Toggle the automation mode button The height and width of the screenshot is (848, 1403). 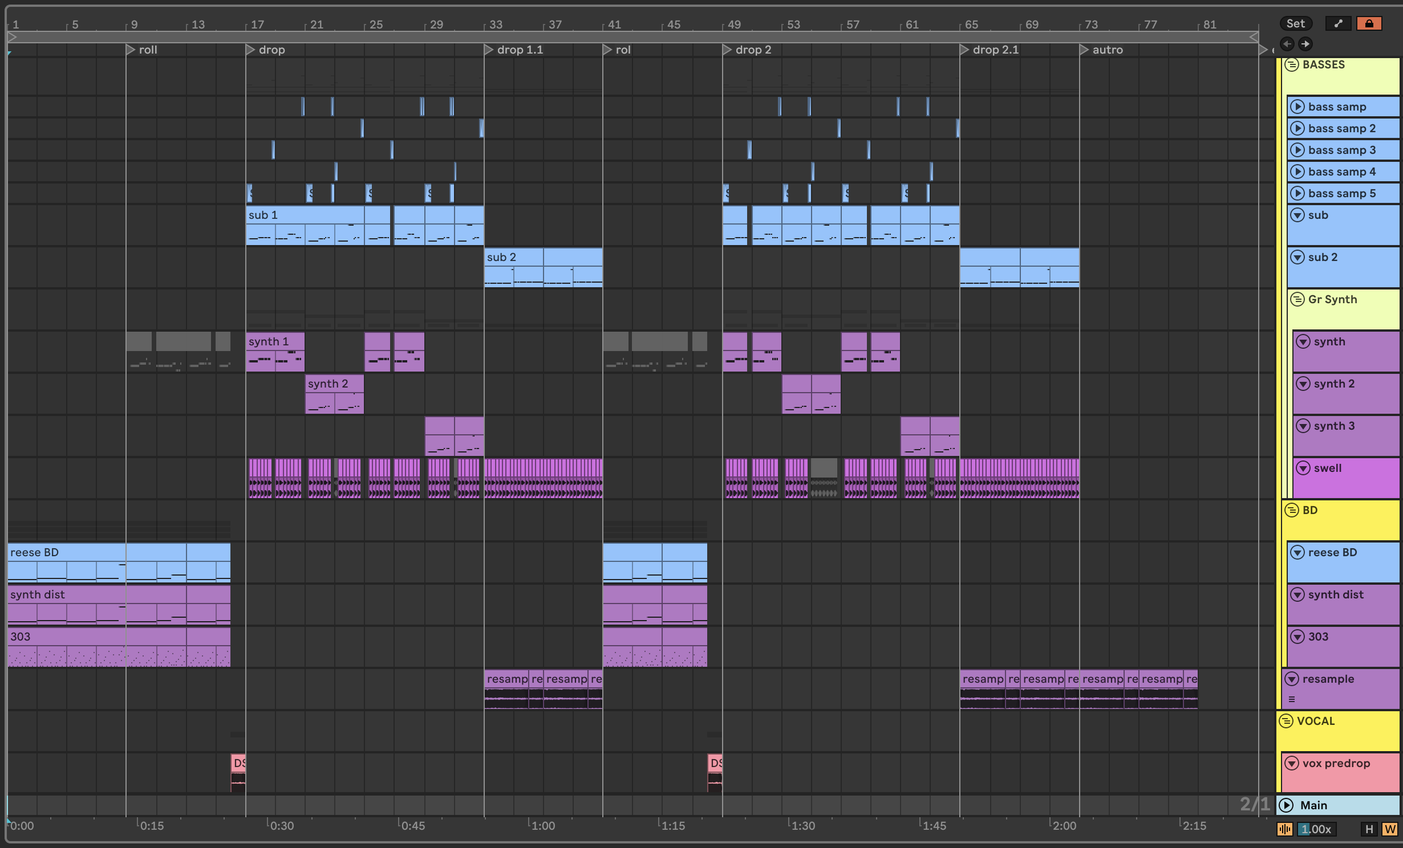[1338, 23]
